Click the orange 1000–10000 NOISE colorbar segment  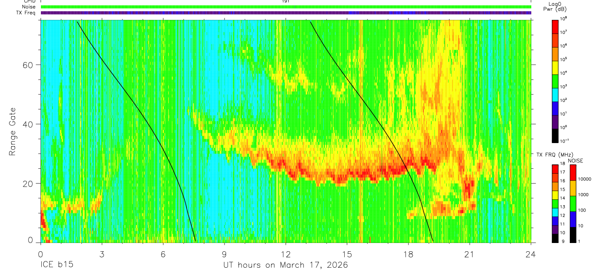point(573,188)
